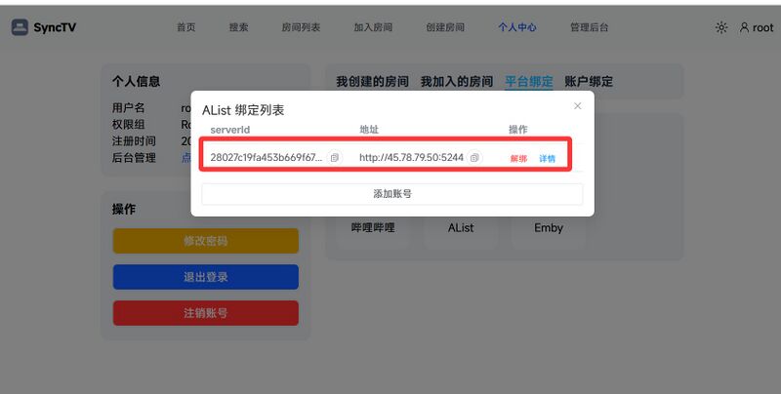
Task: Open 搜索 navigation item
Action: [238, 27]
